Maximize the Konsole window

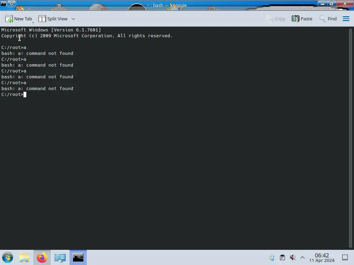(x=332, y=3)
